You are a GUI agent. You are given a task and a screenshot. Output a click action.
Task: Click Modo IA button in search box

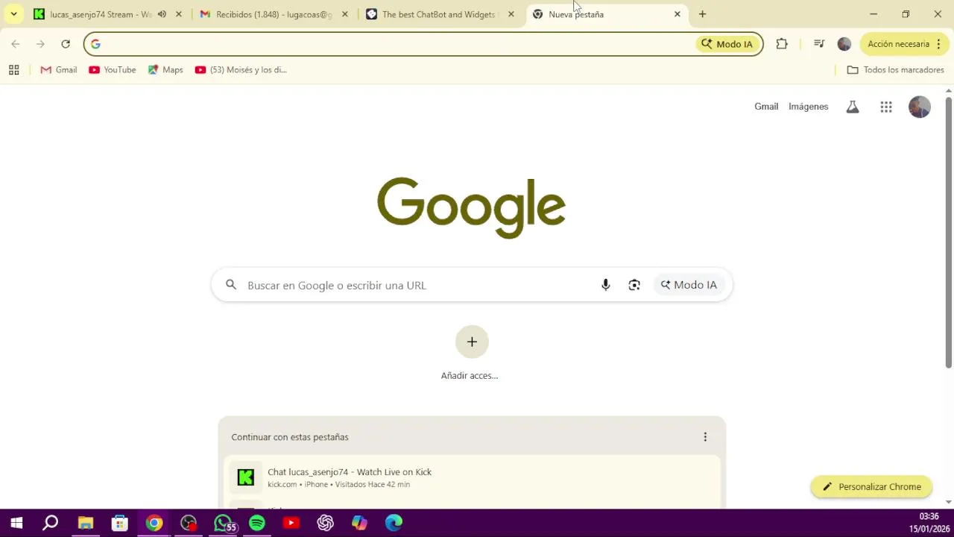pyautogui.click(x=689, y=285)
